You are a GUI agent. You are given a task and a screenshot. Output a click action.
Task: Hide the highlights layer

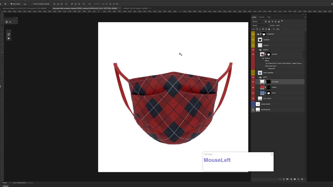(253, 40)
